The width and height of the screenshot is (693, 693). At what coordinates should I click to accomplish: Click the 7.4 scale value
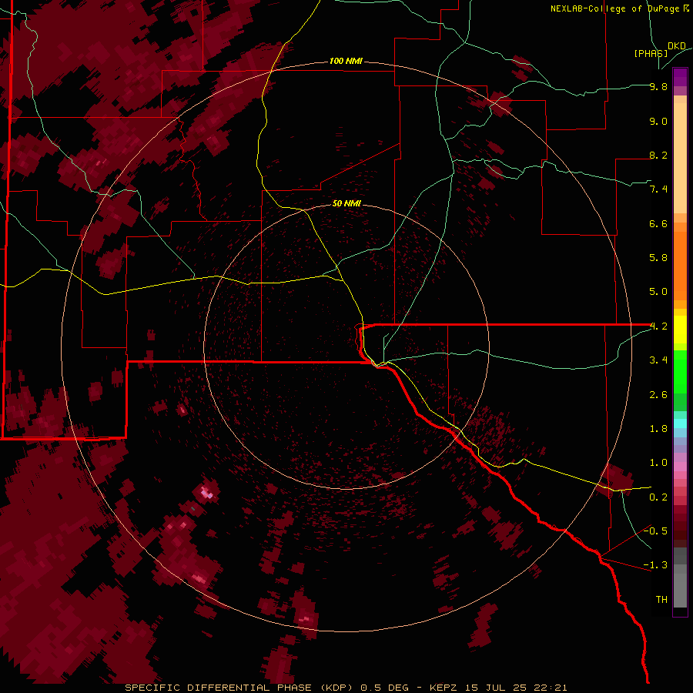pyautogui.click(x=658, y=189)
